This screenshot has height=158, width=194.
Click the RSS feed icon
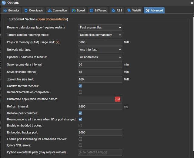click(x=113, y=11)
